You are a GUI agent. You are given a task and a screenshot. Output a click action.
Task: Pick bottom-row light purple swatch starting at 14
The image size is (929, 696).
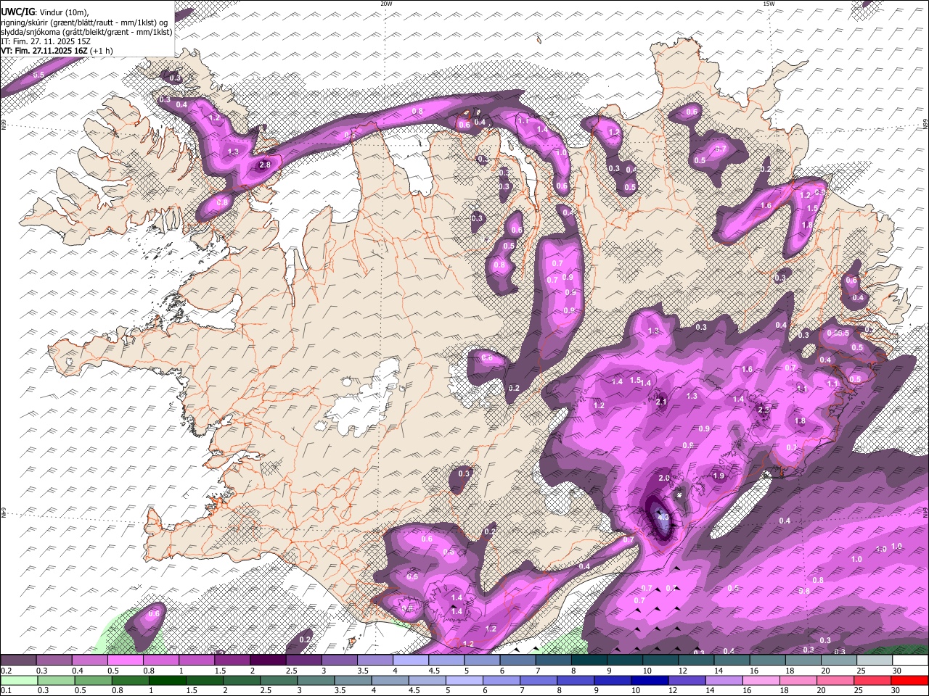click(724, 680)
